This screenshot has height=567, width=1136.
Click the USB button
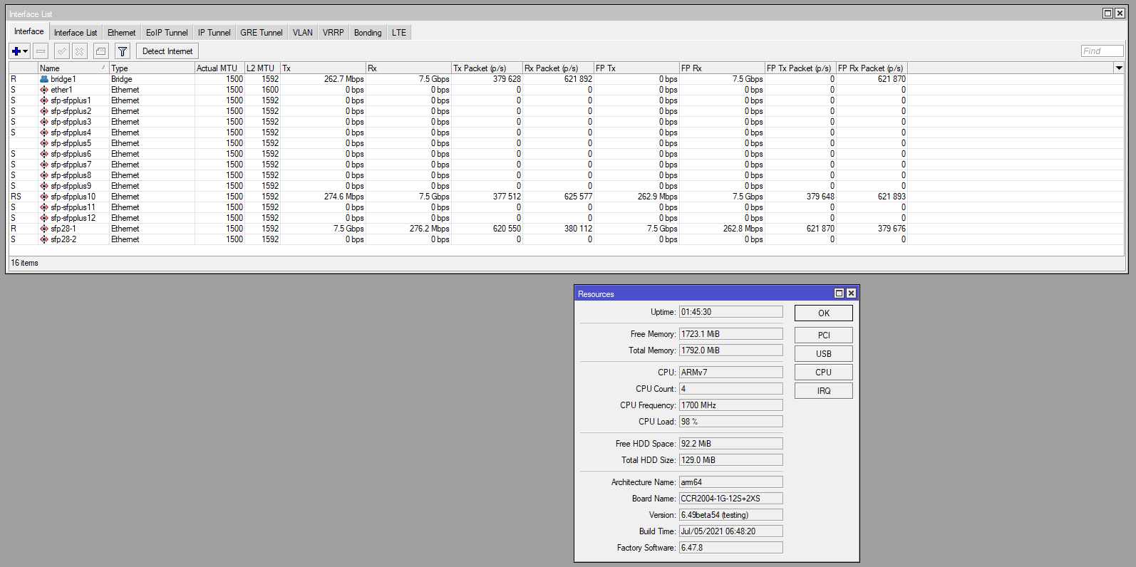click(824, 354)
